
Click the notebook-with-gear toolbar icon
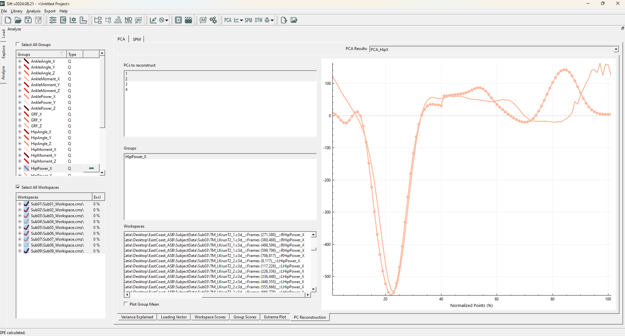coord(63,20)
